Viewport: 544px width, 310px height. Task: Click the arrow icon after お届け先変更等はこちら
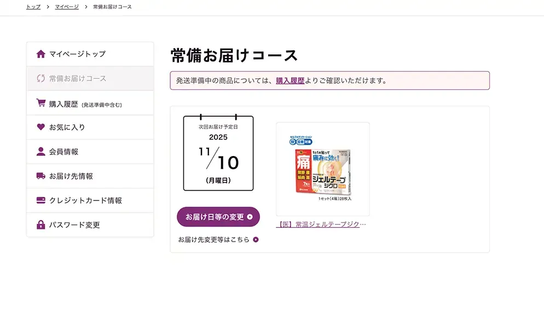coord(256,239)
